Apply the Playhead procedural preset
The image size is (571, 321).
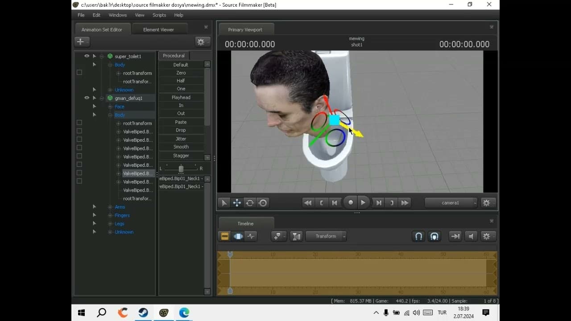point(181,97)
